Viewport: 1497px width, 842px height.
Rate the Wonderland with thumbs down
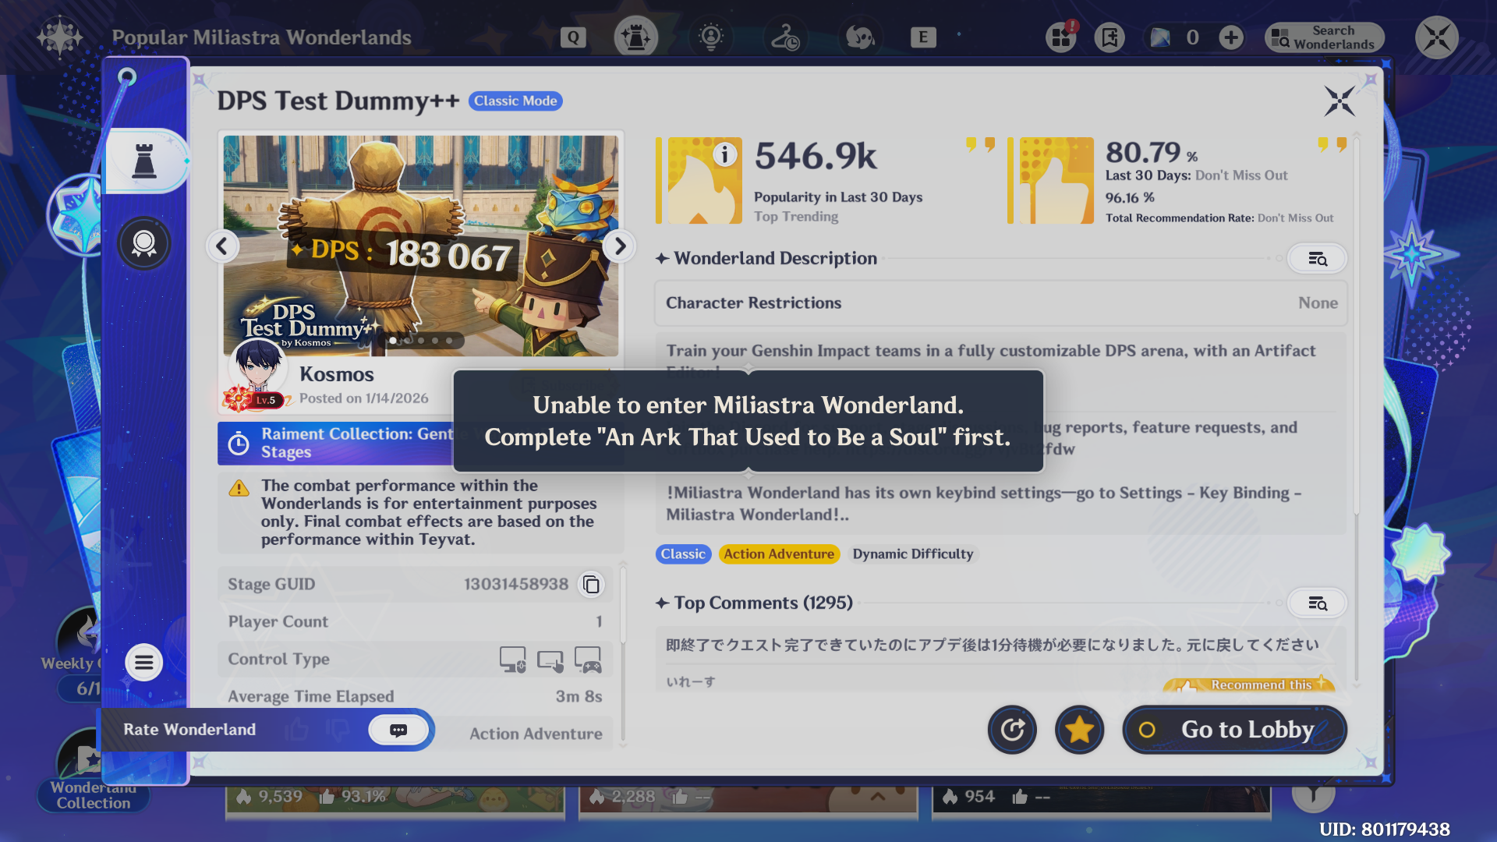pos(338,731)
